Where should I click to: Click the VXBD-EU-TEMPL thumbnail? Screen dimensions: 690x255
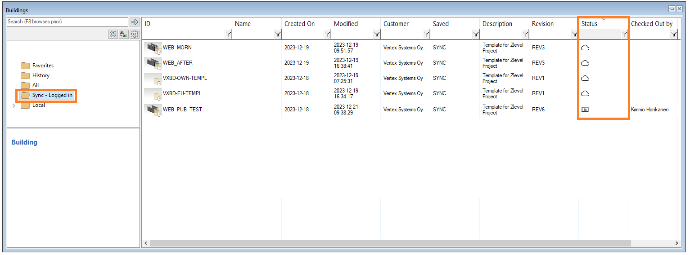(x=153, y=94)
